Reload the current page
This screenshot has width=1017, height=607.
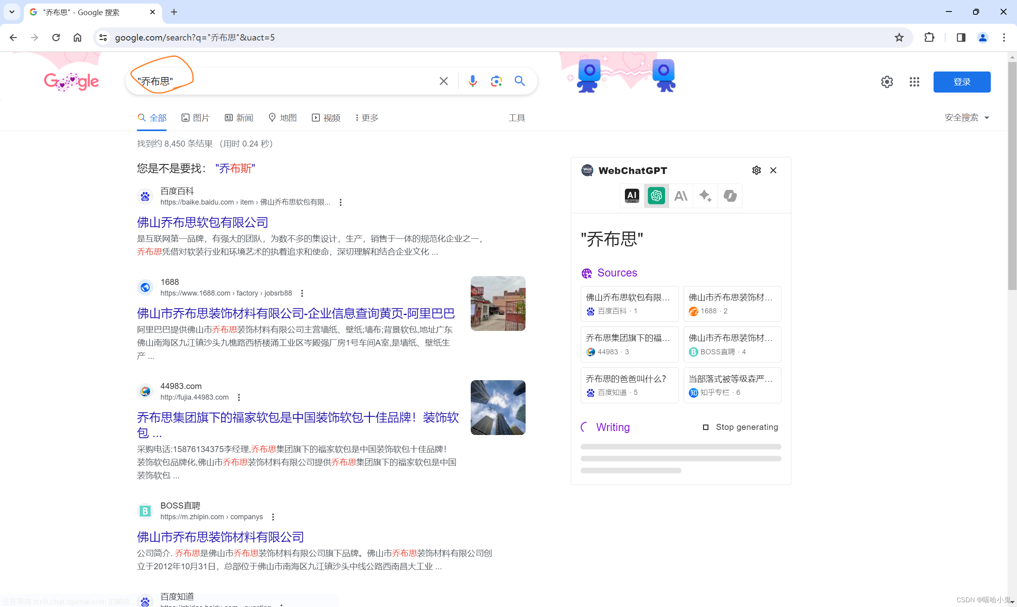coord(56,38)
